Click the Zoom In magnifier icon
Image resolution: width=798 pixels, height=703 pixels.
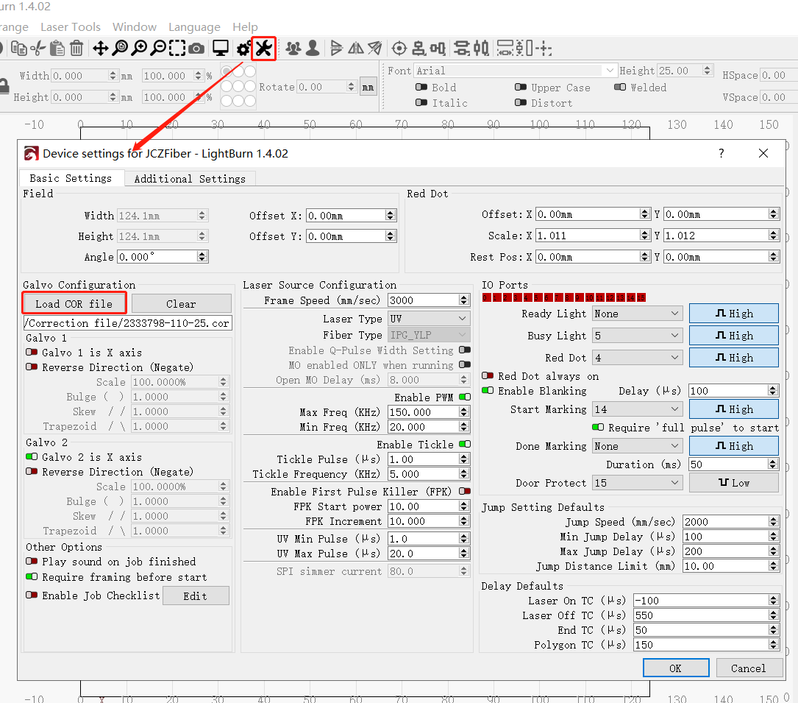pos(139,49)
